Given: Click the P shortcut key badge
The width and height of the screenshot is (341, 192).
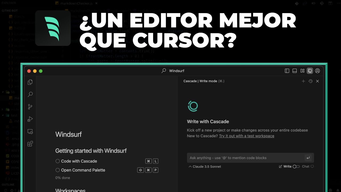Looking at the screenshot, I should coord(156,170).
